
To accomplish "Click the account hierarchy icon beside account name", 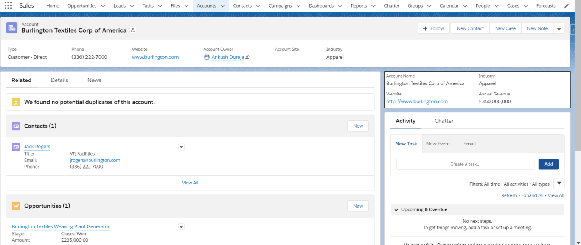I will click(133, 30).
